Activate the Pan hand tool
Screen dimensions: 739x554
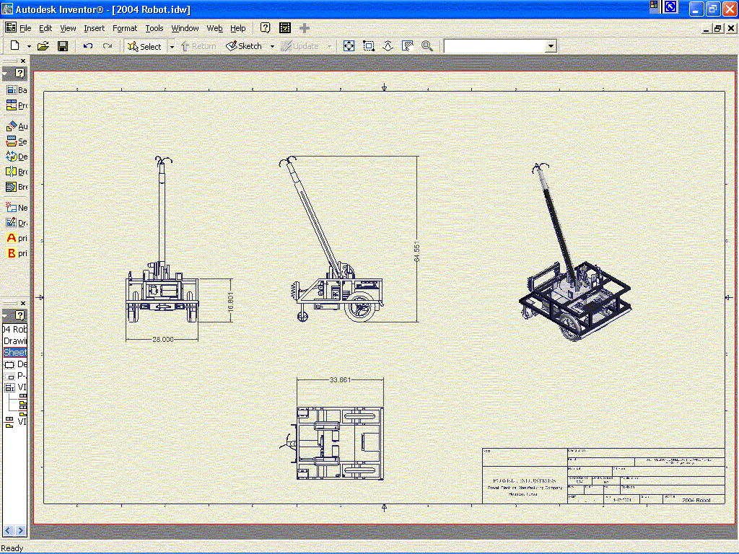(408, 45)
